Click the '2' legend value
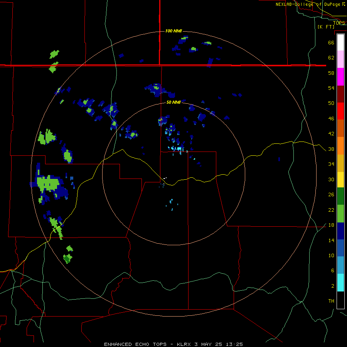Screen dimensions: 347x347 coord(333,286)
